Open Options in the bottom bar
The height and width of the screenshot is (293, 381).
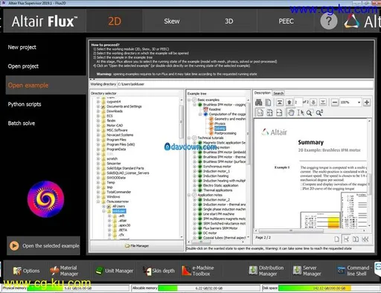tap(26, 271)
